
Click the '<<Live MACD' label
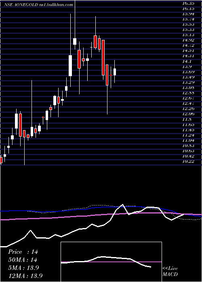click(170, 271)
